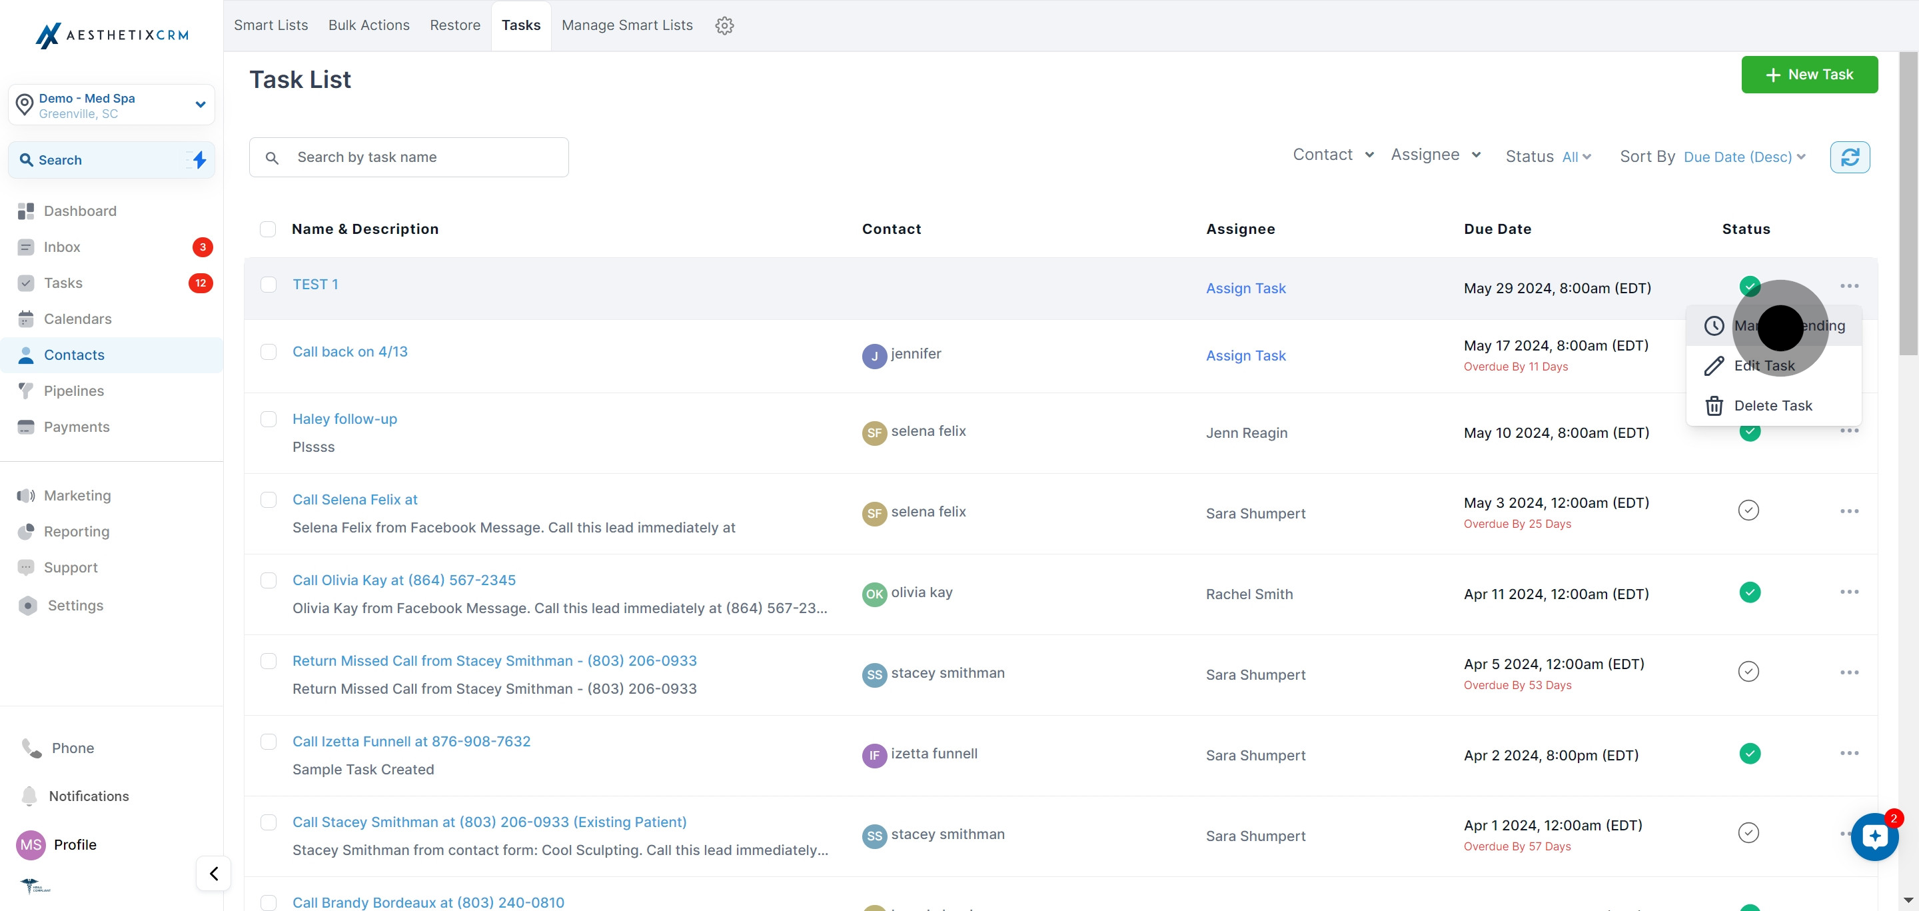Open the Phone dialer in sidebar
The width and height of the screenshot is (1919, 911).
72,748
